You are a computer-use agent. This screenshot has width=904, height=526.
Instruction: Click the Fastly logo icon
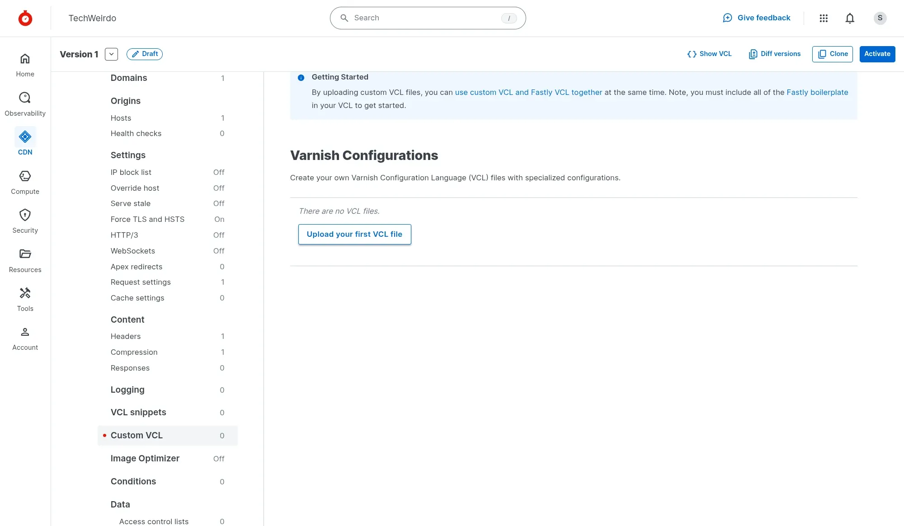tap(25, 18)
